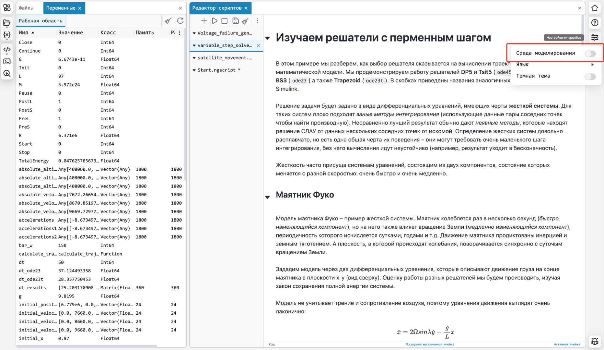Add a new cell with plus icon
The image size is (604, 350).
(204, 21)
